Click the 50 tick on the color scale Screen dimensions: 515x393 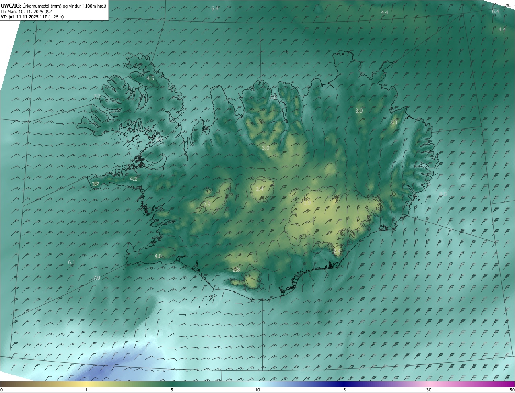click(512, 390)
